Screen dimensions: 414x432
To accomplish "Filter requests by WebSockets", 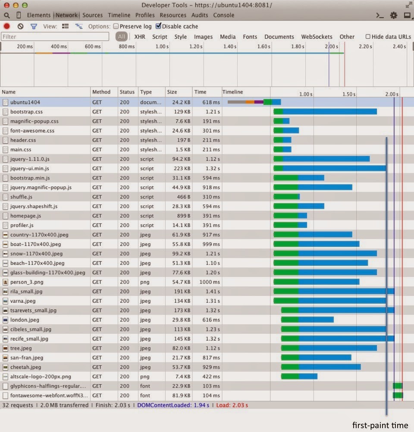I will pos(317,37).
